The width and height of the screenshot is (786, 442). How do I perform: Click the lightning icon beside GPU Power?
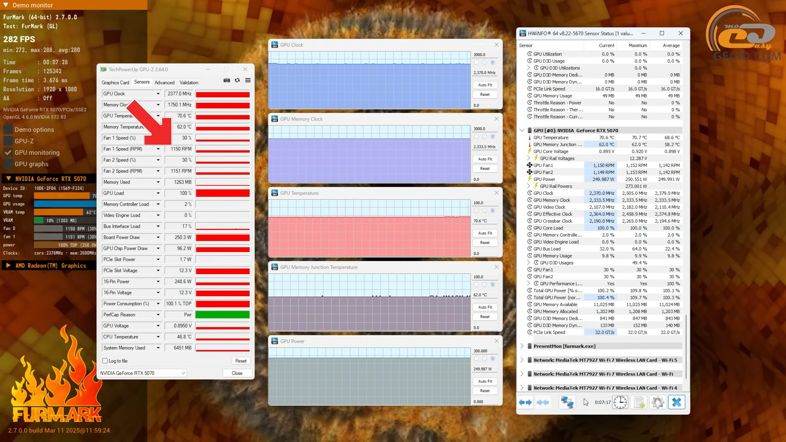[530, 179]
